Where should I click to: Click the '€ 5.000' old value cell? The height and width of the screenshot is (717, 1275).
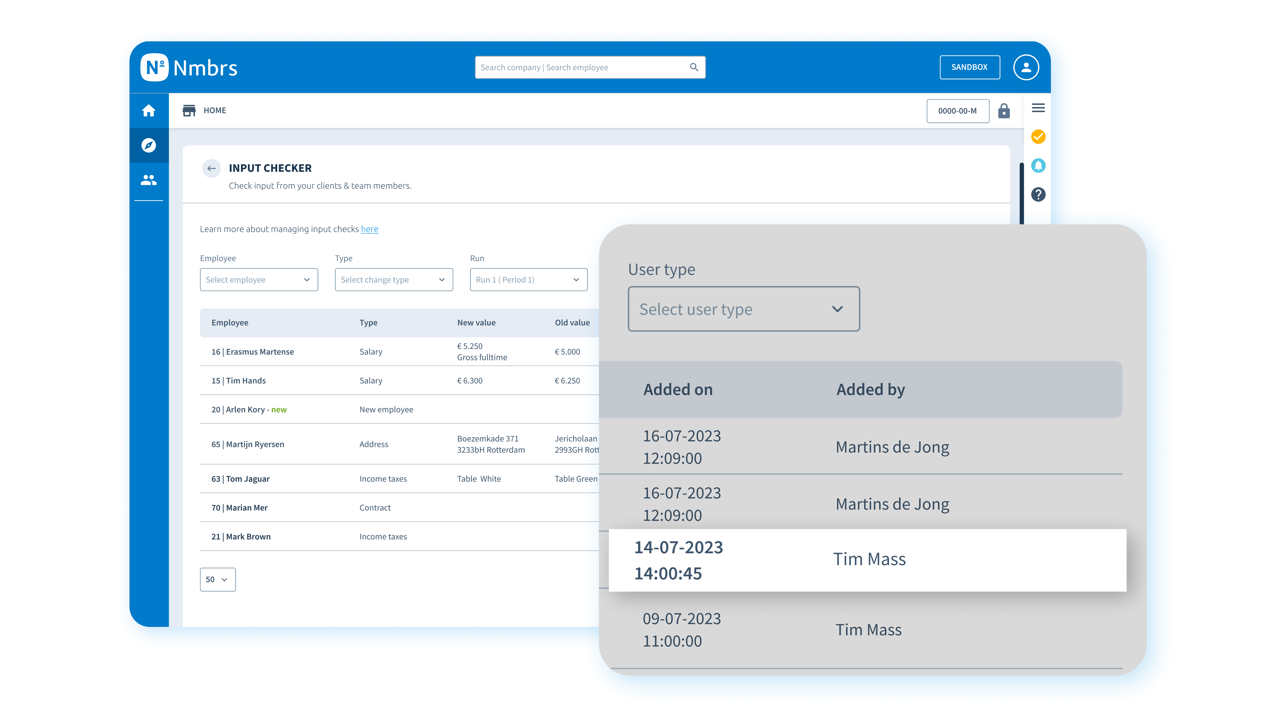pyautogui.click(x=567, y=352)
